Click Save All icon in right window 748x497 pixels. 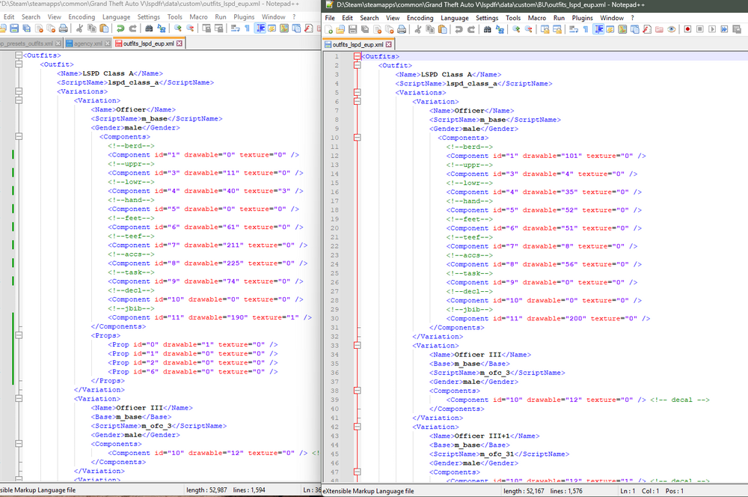coord(365,30)
